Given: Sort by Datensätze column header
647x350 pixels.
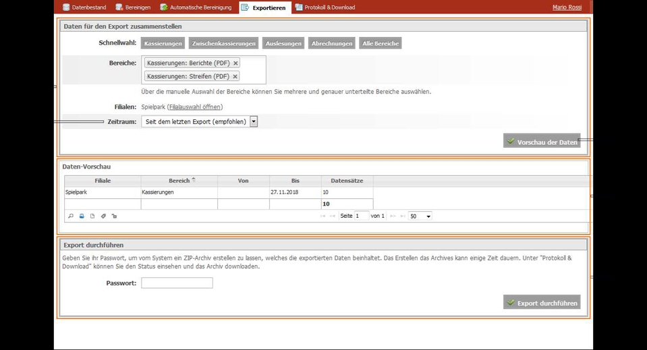Looking at the screenshot, I should point(347,181).
